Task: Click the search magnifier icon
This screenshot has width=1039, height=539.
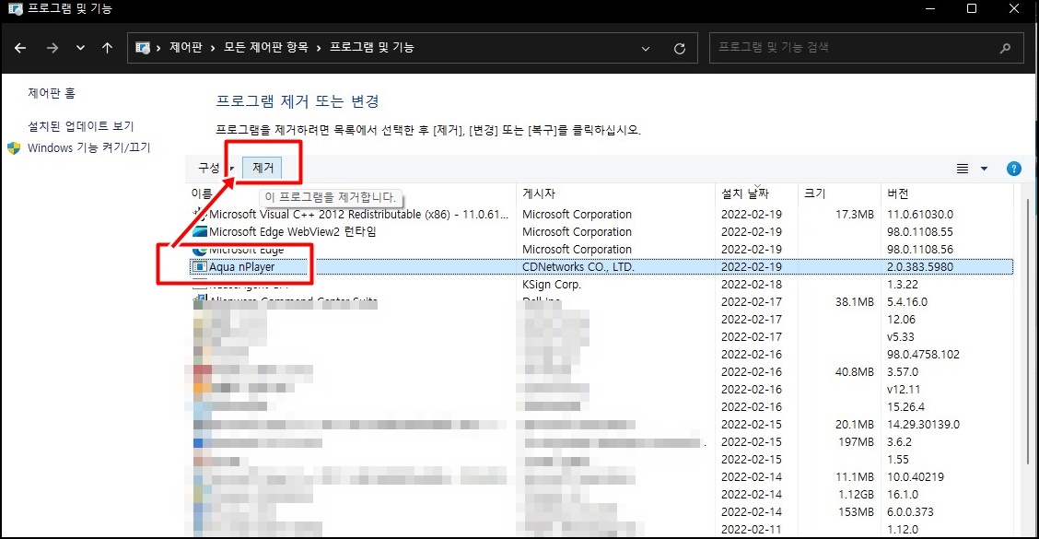Action: 1005,48
